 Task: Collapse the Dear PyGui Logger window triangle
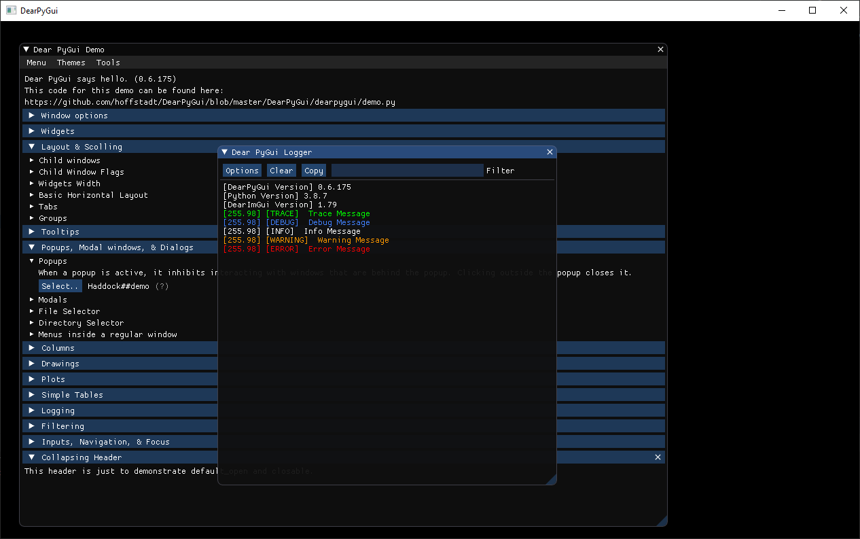pyautogui.click(x=225, y=152)
